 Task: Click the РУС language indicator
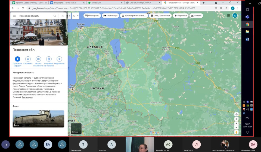click(247, 118)
